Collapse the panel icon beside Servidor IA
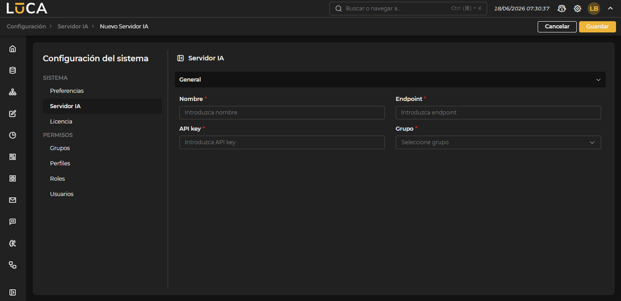Viewport: 621px width, 301px height. point(181,58)
